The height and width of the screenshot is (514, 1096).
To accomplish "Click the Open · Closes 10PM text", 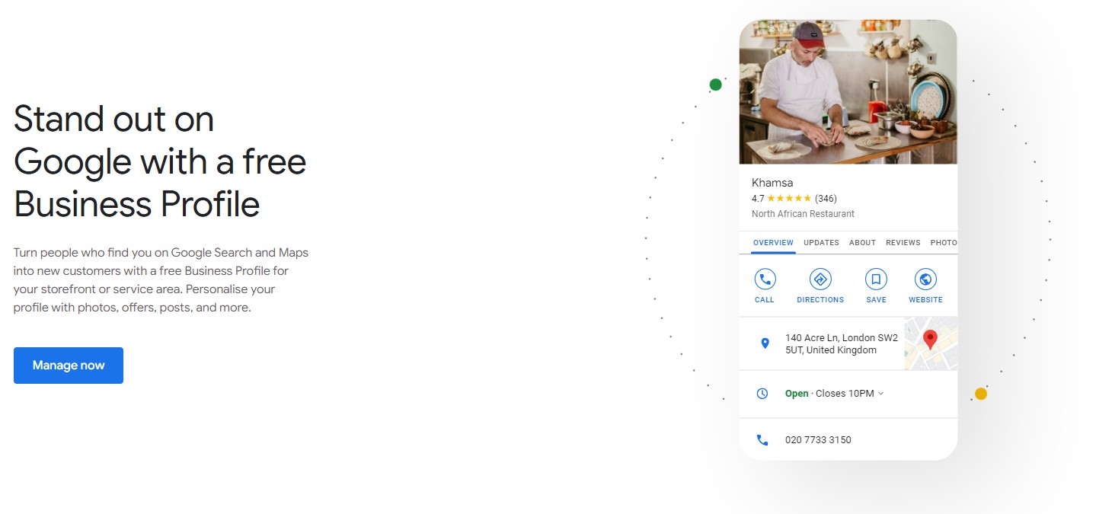I will (x=829, y=394).
